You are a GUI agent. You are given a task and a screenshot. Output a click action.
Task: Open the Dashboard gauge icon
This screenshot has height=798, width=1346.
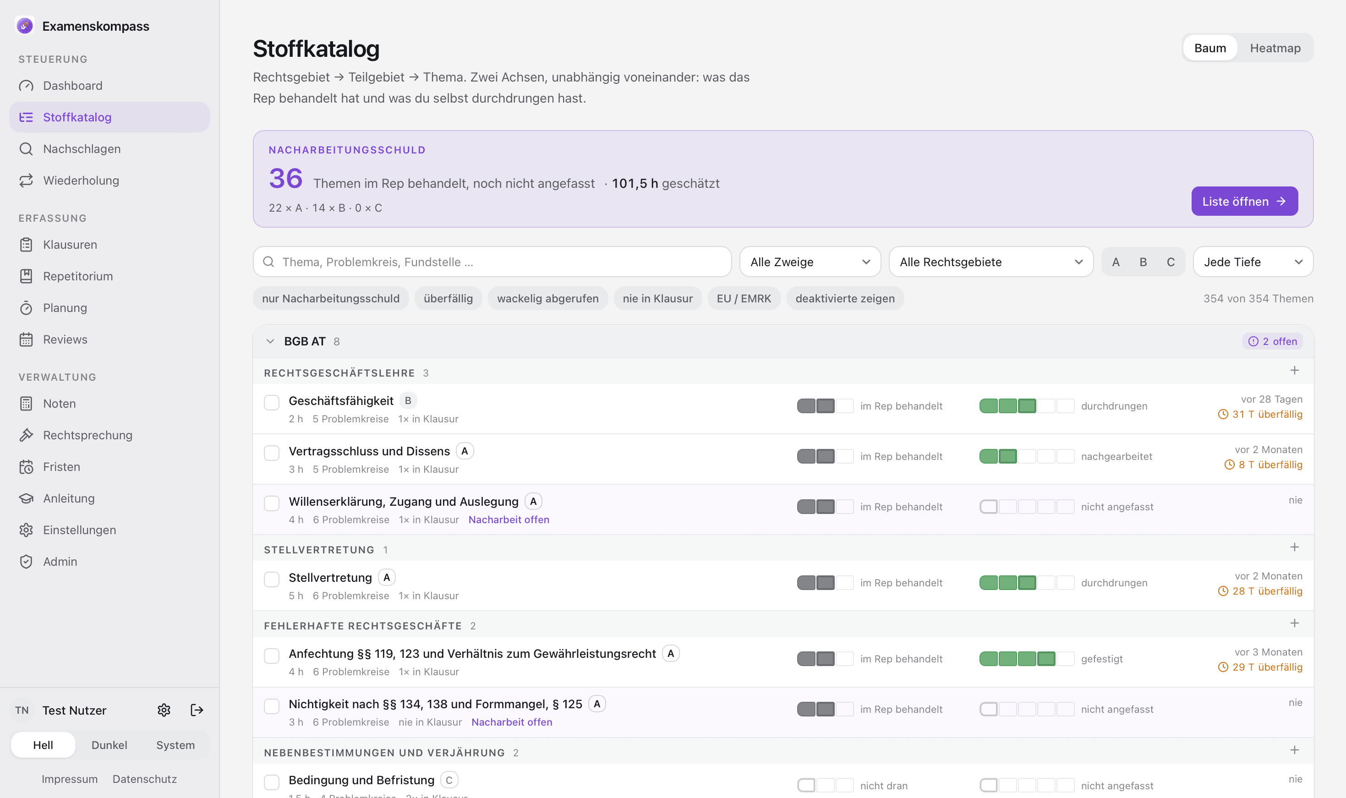tap(26, 86)
